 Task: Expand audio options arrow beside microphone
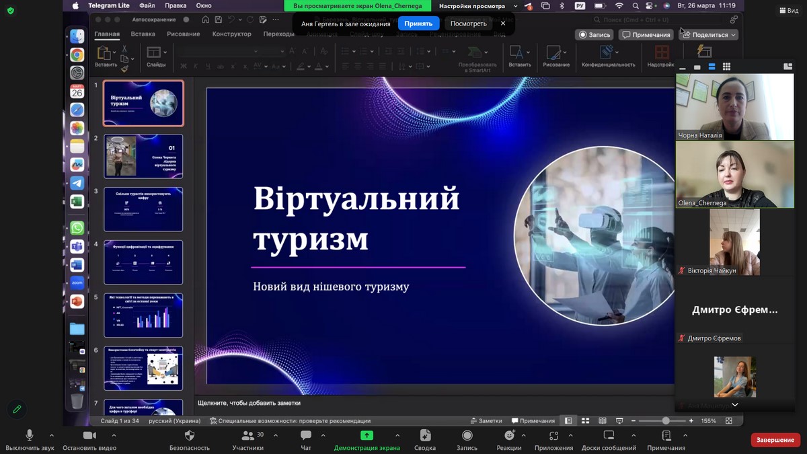click(x=53, y=435)
